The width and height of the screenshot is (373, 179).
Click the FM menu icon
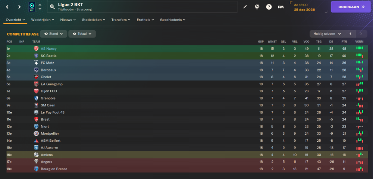tap(281, 7)
